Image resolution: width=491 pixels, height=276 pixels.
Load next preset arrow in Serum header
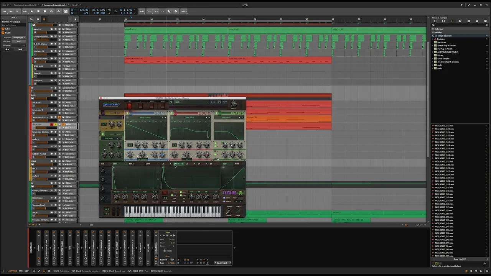point(215,102)
